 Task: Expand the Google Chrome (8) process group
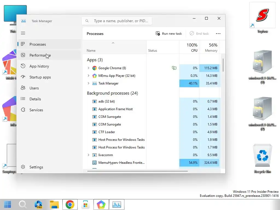(x=88, y=68)
